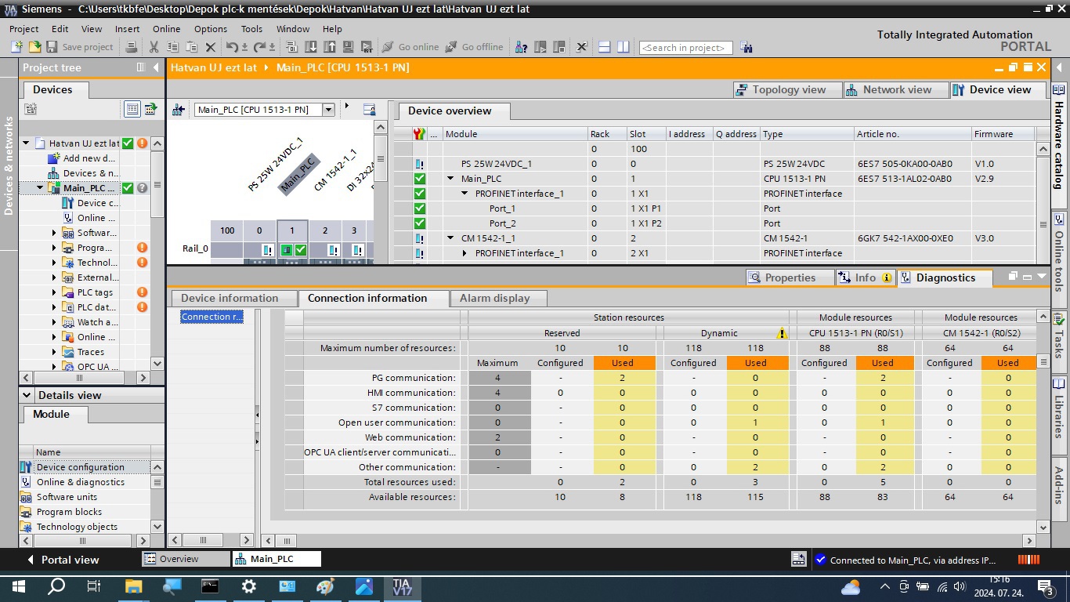Expand the PLC tags folder in Project tree

coord(54,292)
